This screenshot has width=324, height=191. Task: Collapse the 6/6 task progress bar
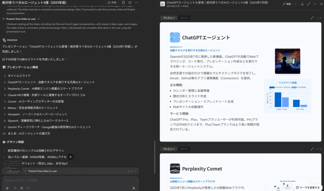[x=135, y=171]
